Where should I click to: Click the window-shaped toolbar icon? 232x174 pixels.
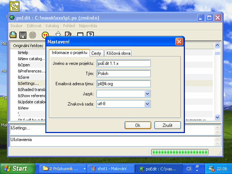coord(80,35)
